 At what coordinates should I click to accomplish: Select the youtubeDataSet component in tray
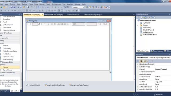33,85
